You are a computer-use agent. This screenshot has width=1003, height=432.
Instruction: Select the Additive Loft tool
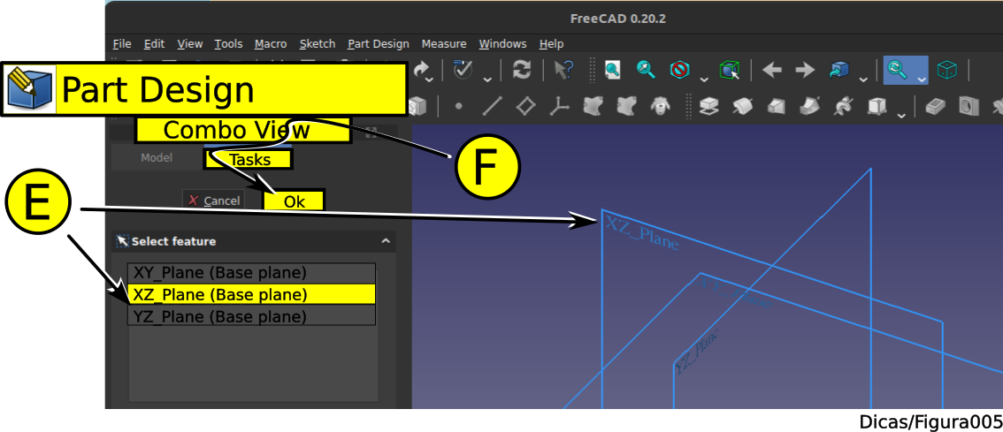[776, 106]
